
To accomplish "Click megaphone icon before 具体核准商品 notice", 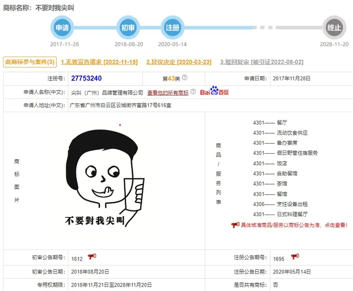I will pos(236,225).
